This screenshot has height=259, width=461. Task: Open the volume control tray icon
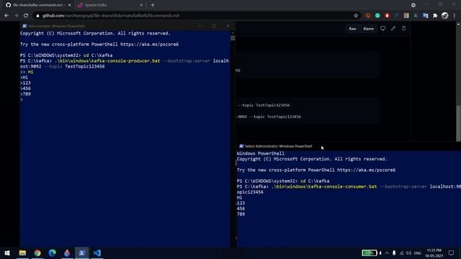point(408,253)
